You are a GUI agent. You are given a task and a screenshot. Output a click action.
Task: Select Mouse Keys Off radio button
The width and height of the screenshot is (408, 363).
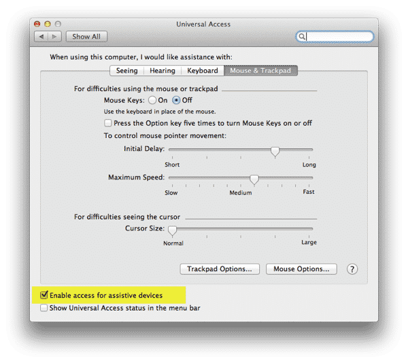(177, 100)
